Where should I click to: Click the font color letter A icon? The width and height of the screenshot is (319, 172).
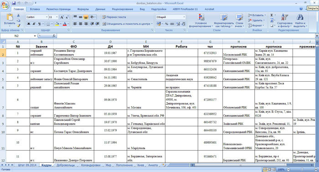pyautogui.click(x=65, y=24)
